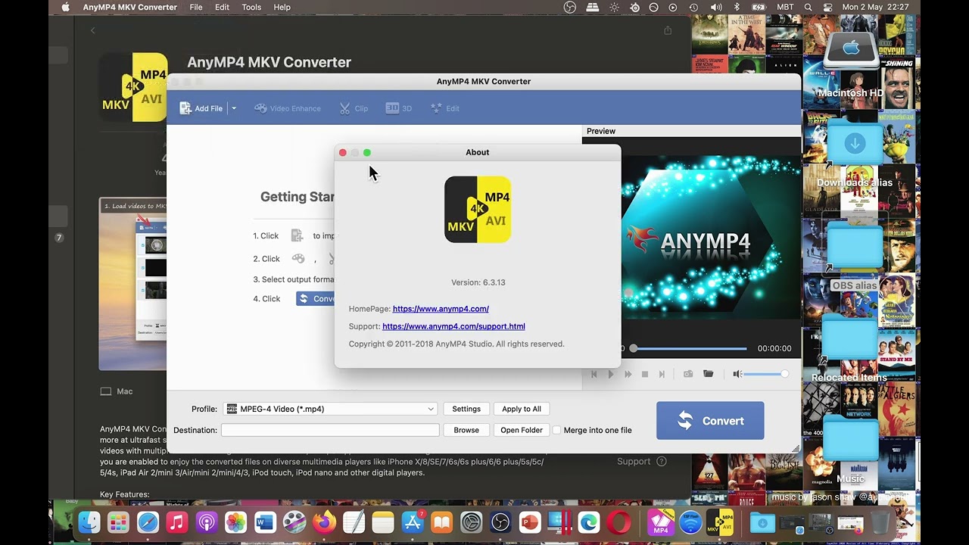Click the share button in App Store window
This screenshot has height=545, width=969.
668,30
